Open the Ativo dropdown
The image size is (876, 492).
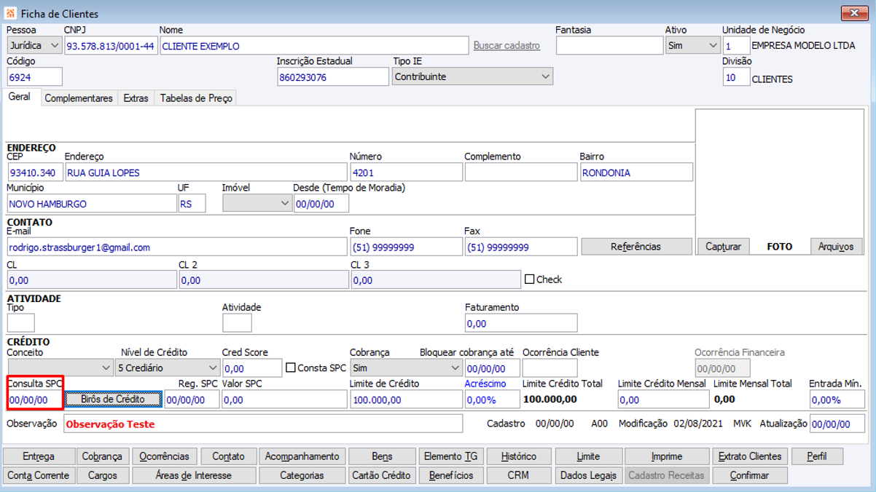(x=692, y=46)
